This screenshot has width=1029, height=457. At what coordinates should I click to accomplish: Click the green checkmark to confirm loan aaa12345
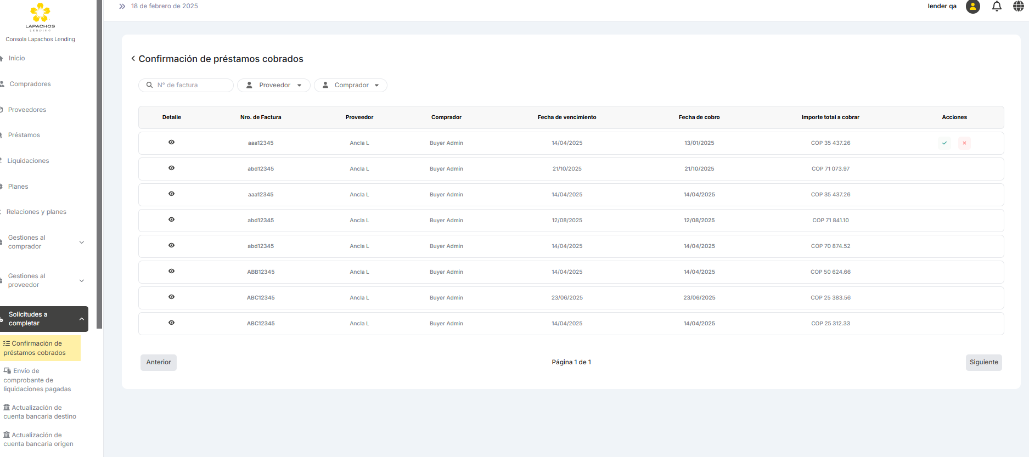[944, 143]
